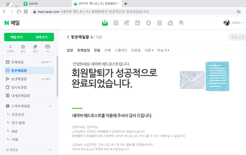Open the SARAH account dropdown
Viewport: 246px width, 155px height.
click(x=237, y=23)
